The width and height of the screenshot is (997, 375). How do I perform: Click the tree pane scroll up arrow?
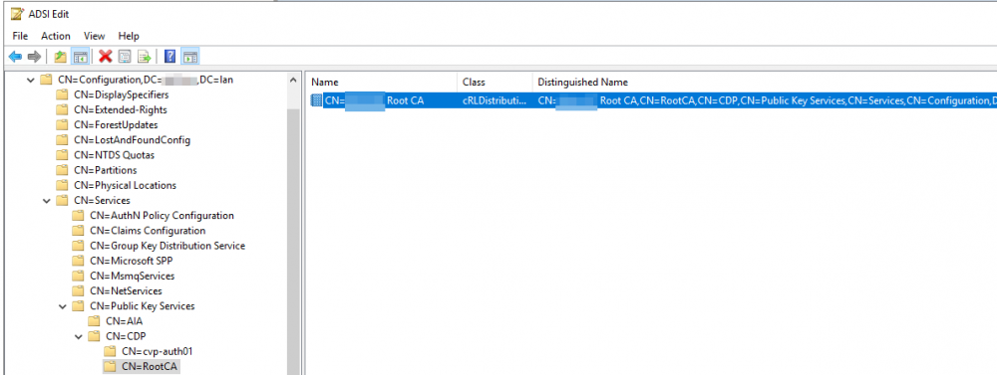[293, 81]
